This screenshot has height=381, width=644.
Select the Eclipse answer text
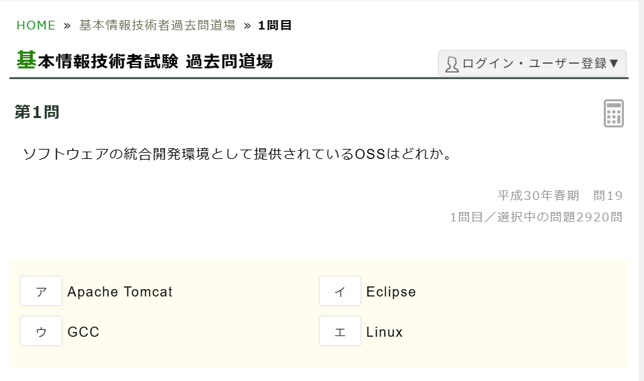tap(391, 292)
